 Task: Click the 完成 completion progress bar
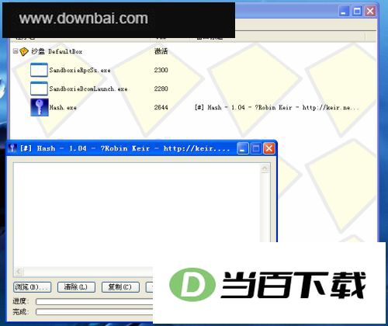click(95, 312)
